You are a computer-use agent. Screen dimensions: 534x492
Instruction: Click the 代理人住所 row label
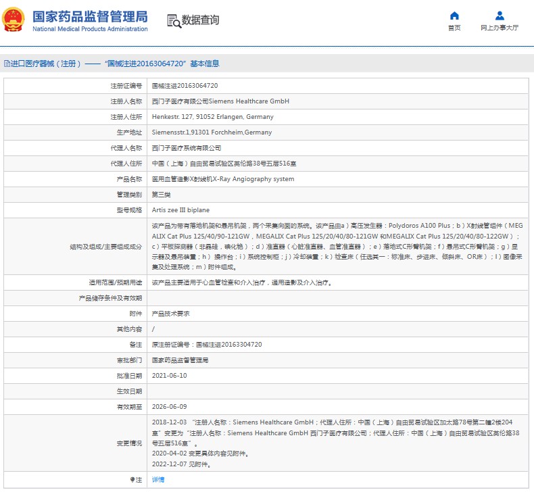tap(126, 164)
